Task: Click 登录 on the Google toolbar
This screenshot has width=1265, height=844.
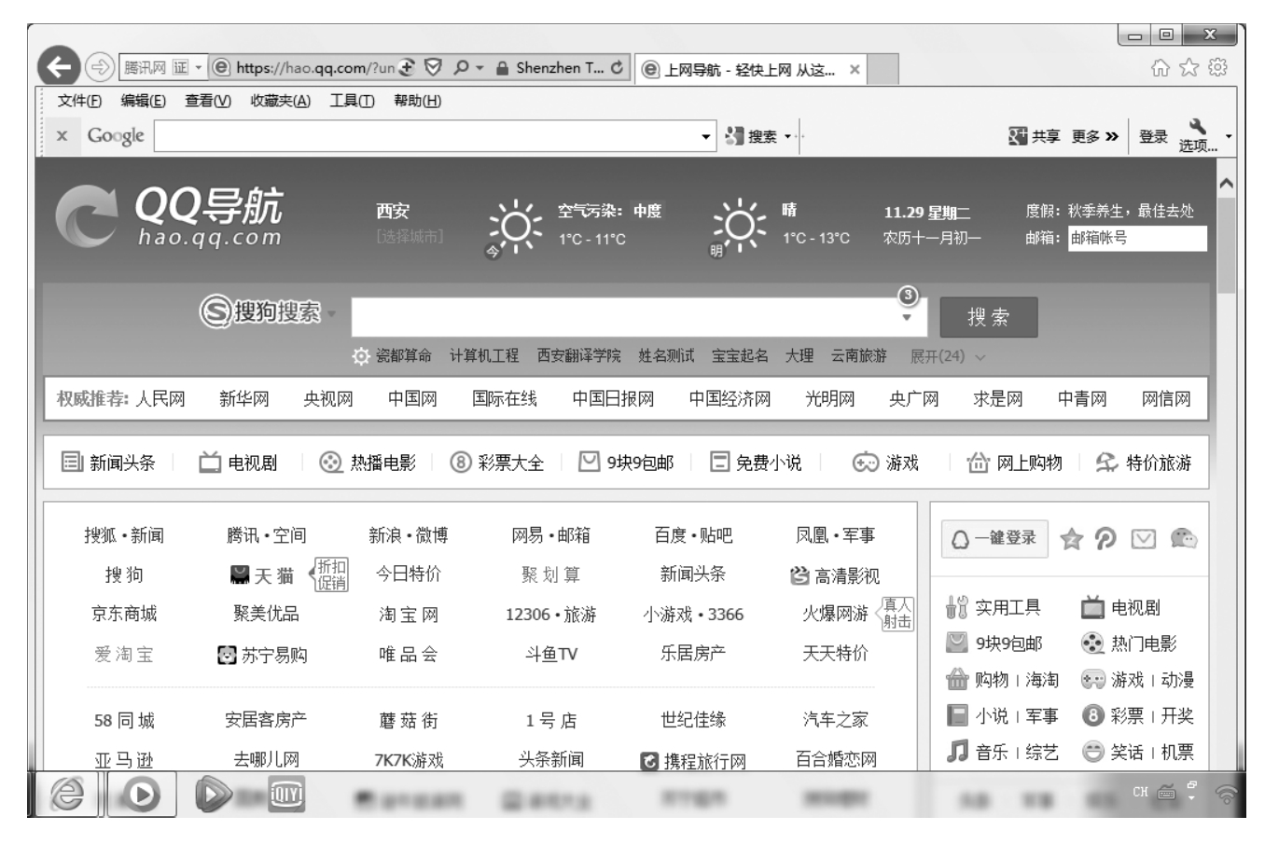Action: click(1153, 136)
